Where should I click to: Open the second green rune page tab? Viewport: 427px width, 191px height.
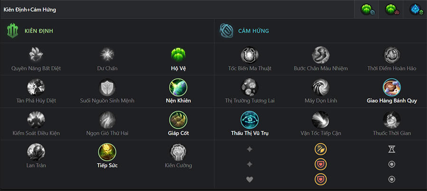tap(391, 10)
